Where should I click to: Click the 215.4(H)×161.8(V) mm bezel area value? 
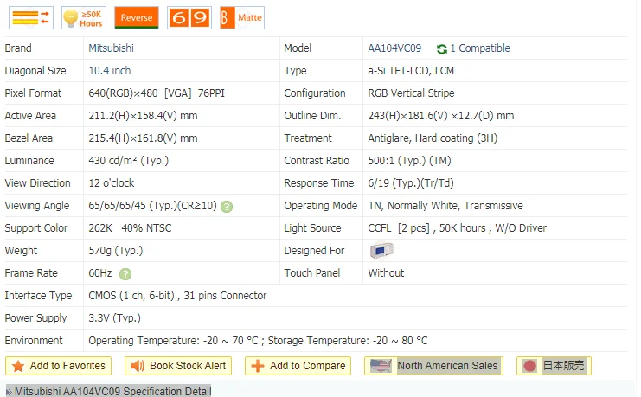[x=143, y=138]
